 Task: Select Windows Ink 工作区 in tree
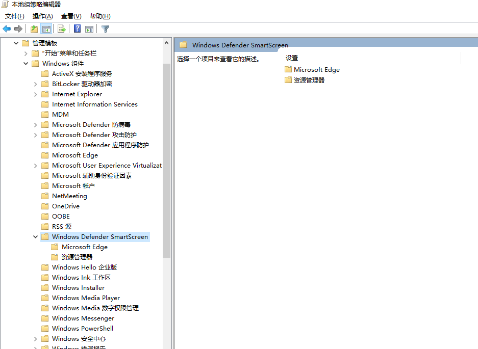coord(81,278)
